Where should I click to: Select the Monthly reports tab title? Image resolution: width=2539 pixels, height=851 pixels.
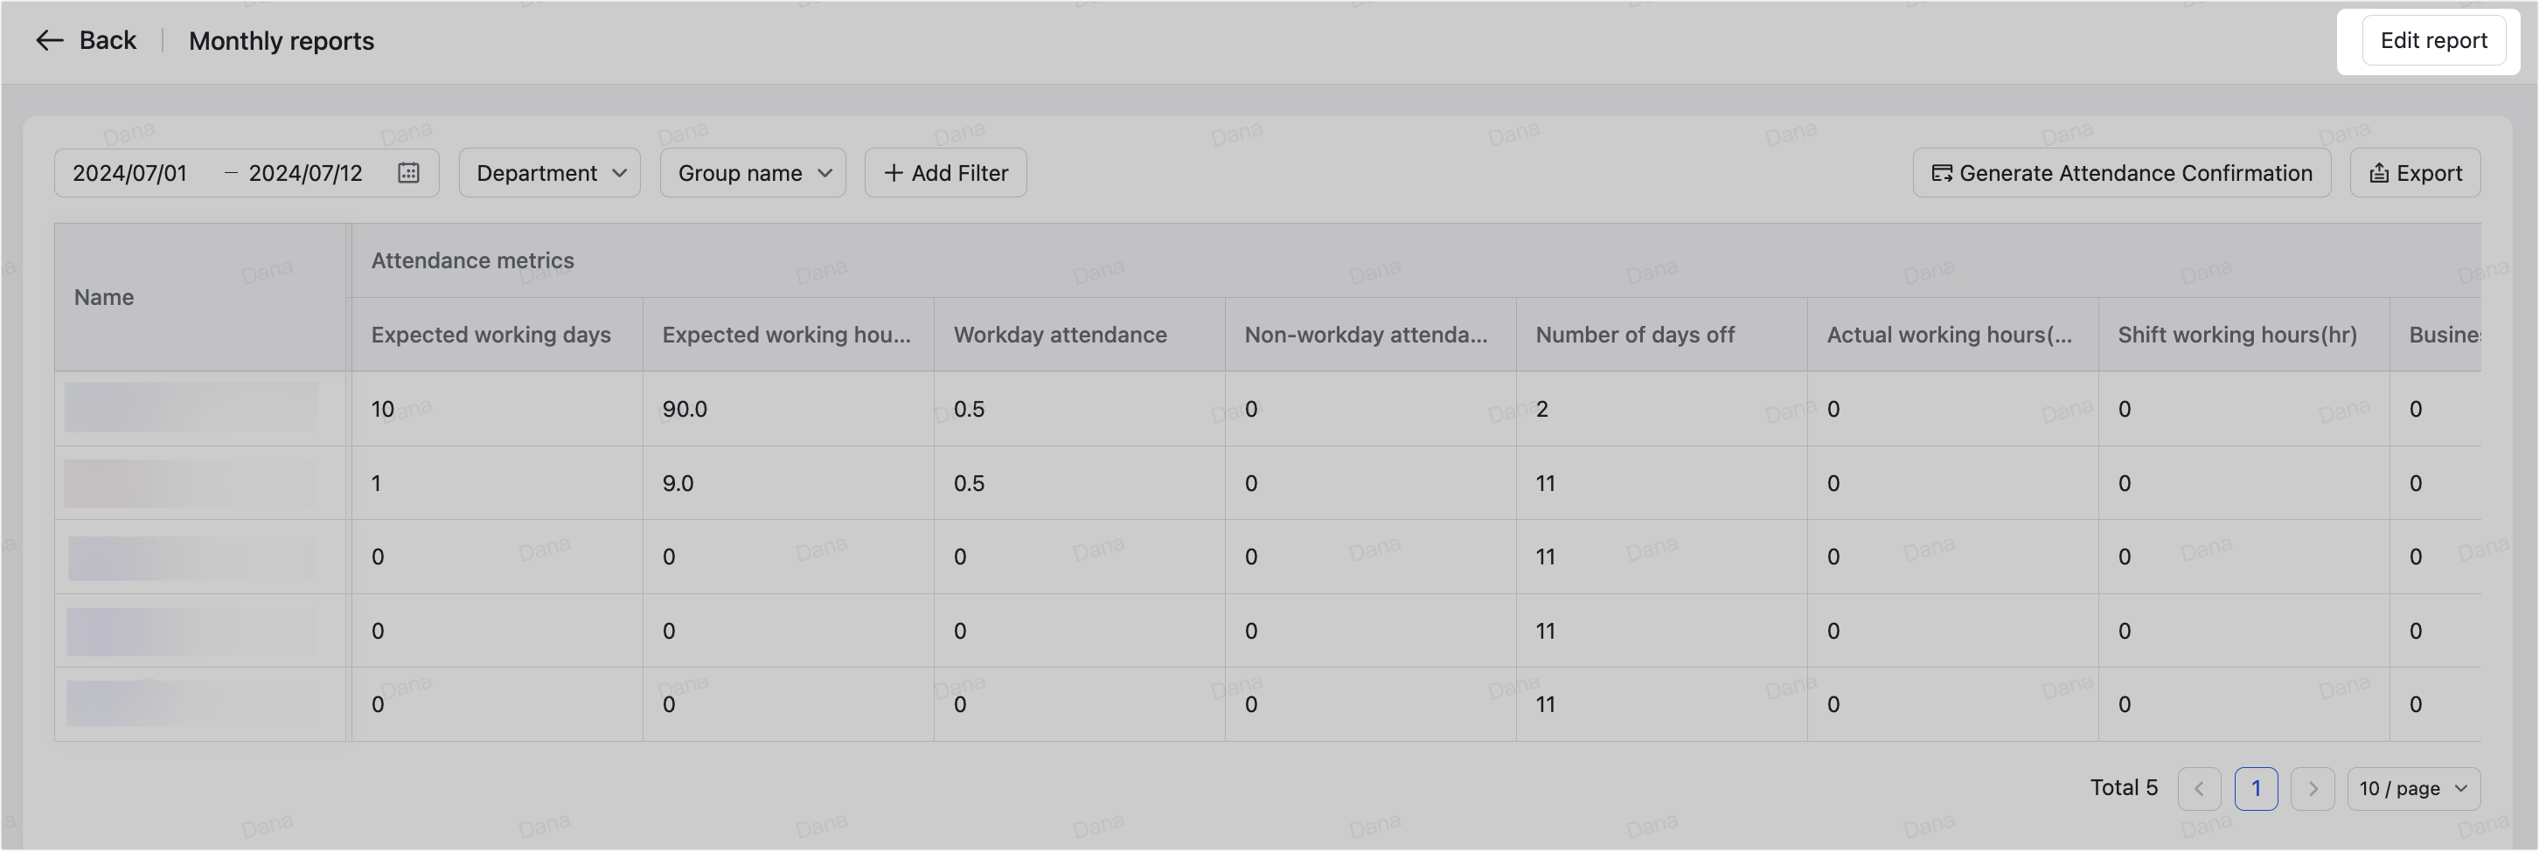coord(282,40)
